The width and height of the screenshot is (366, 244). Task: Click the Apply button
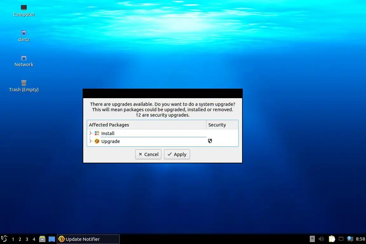pyautogui.click(x=177, y=154)
